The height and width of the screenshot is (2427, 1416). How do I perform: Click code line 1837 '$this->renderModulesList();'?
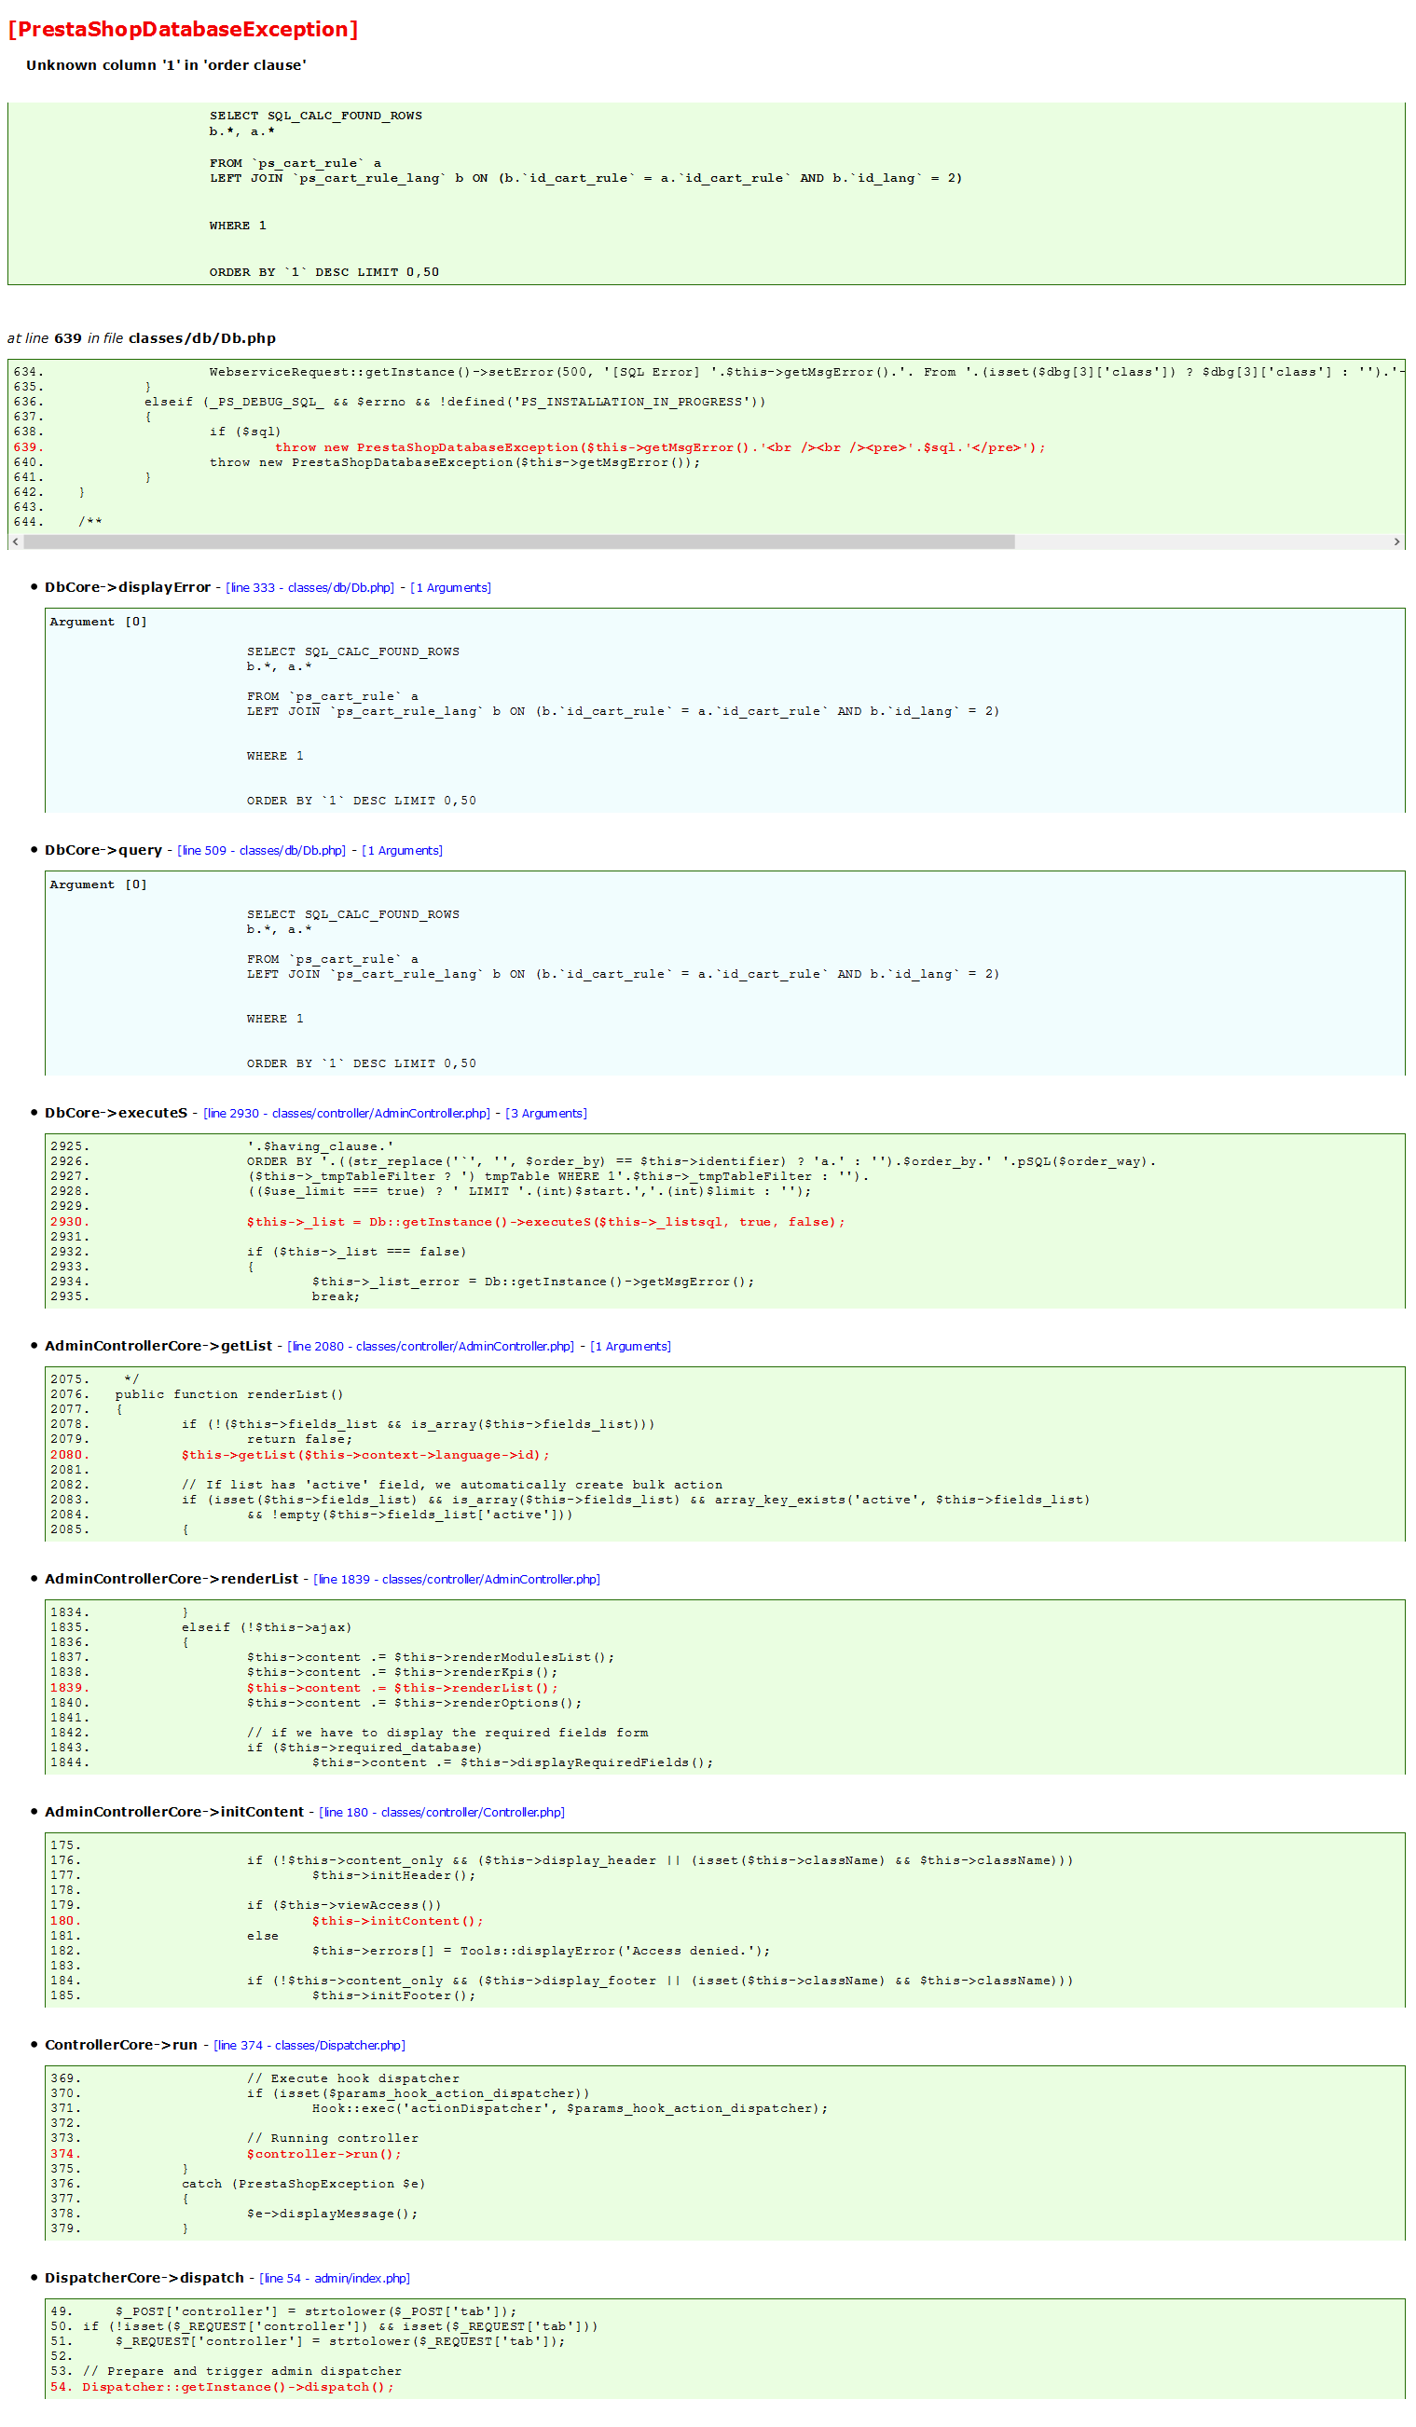(431, 1658)
